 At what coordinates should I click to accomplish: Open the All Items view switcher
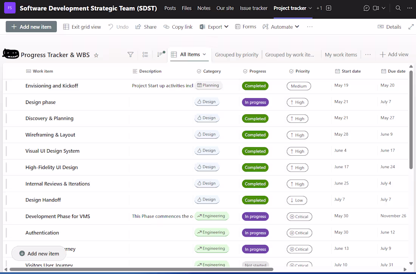click(x=189, y=54)
